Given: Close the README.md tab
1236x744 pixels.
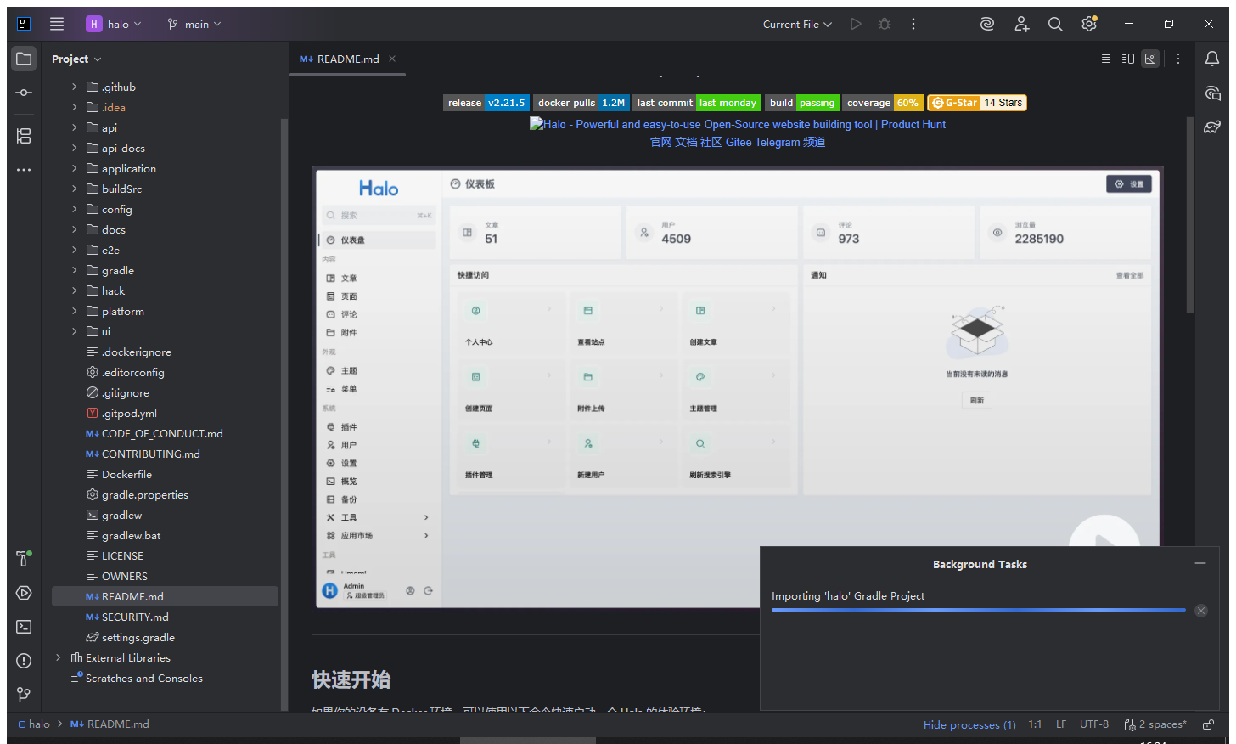Looking at the screenshot, I should (x=392, y=59).
